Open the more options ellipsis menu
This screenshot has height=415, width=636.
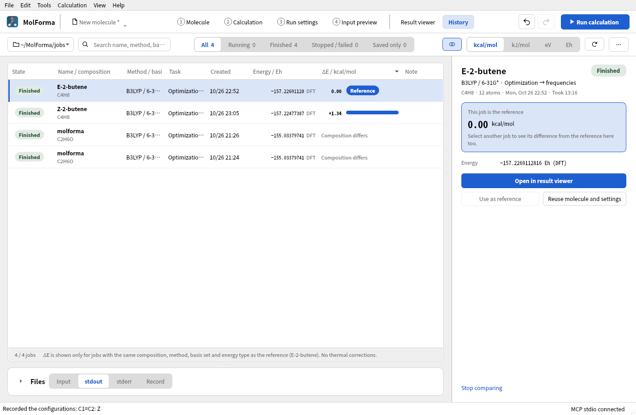tap(618, 45)
